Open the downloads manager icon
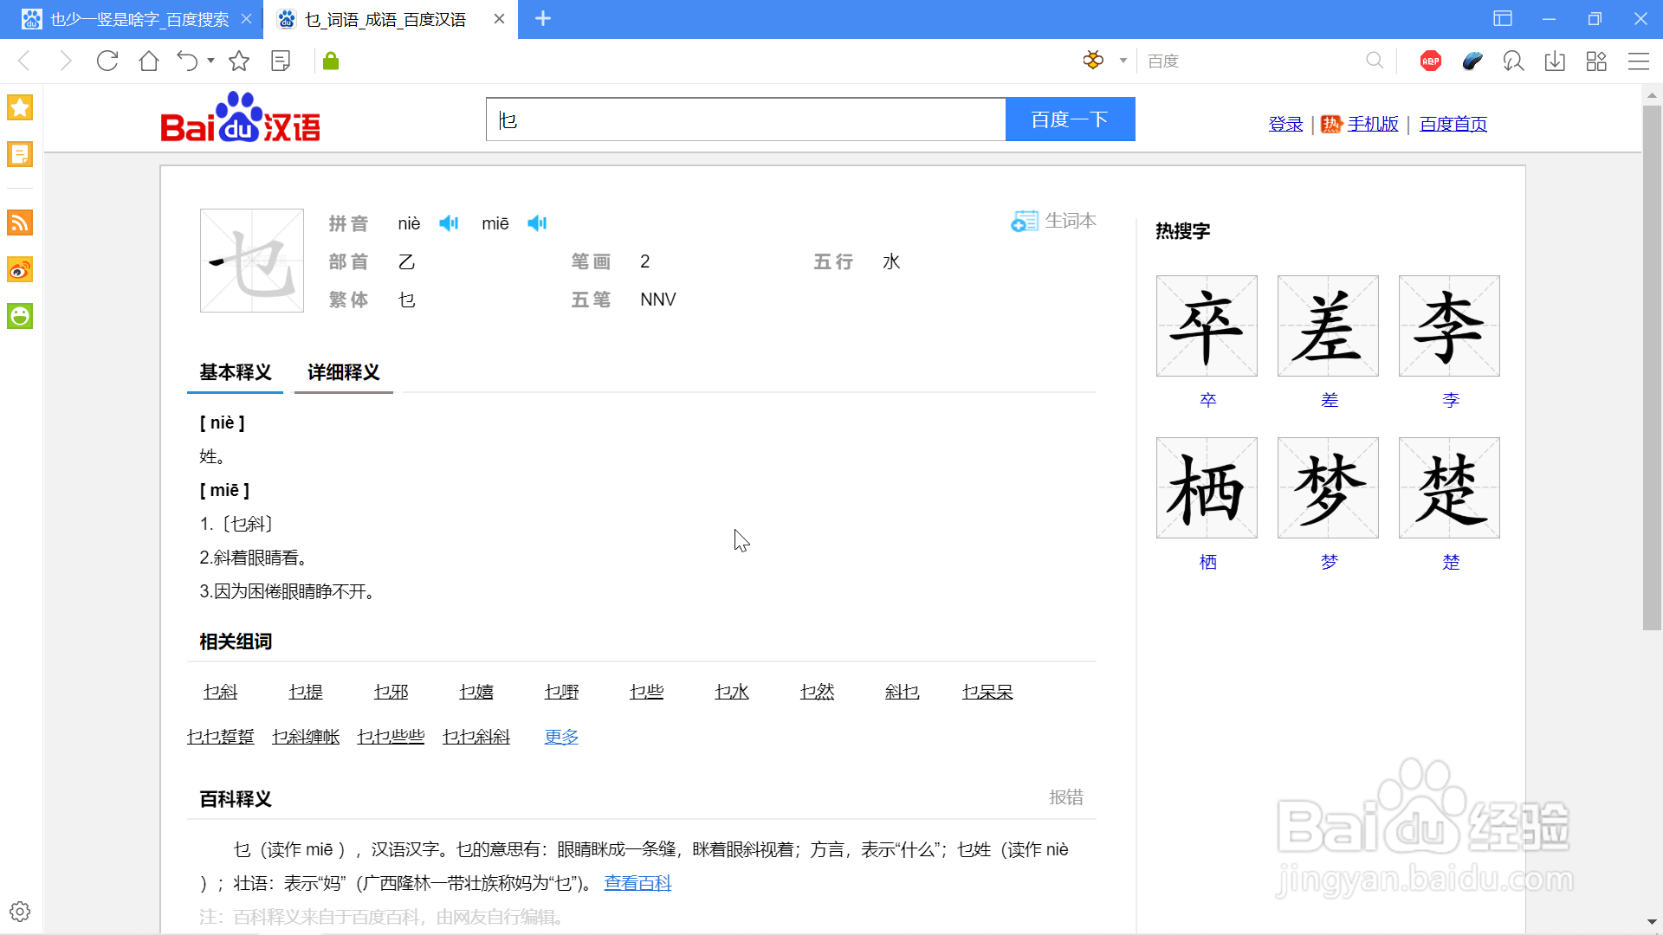 coord(1556,61)
